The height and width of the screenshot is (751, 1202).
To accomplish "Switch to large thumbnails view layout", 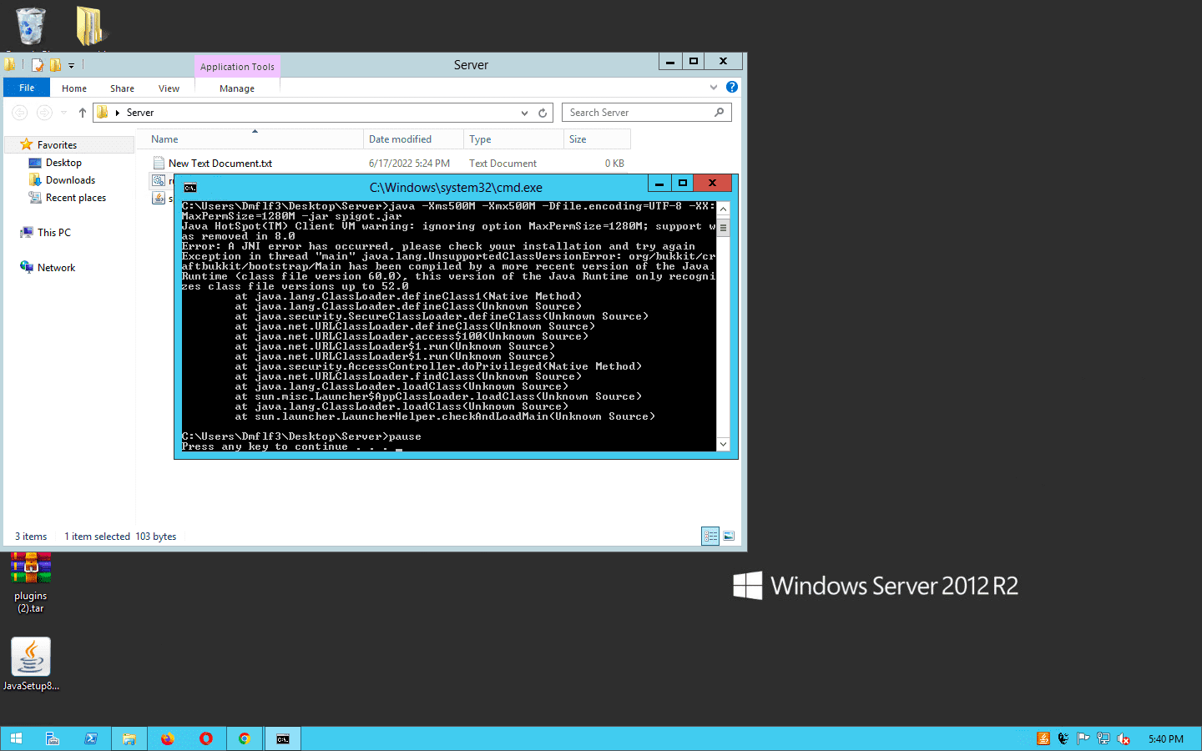I will (729, 537).
